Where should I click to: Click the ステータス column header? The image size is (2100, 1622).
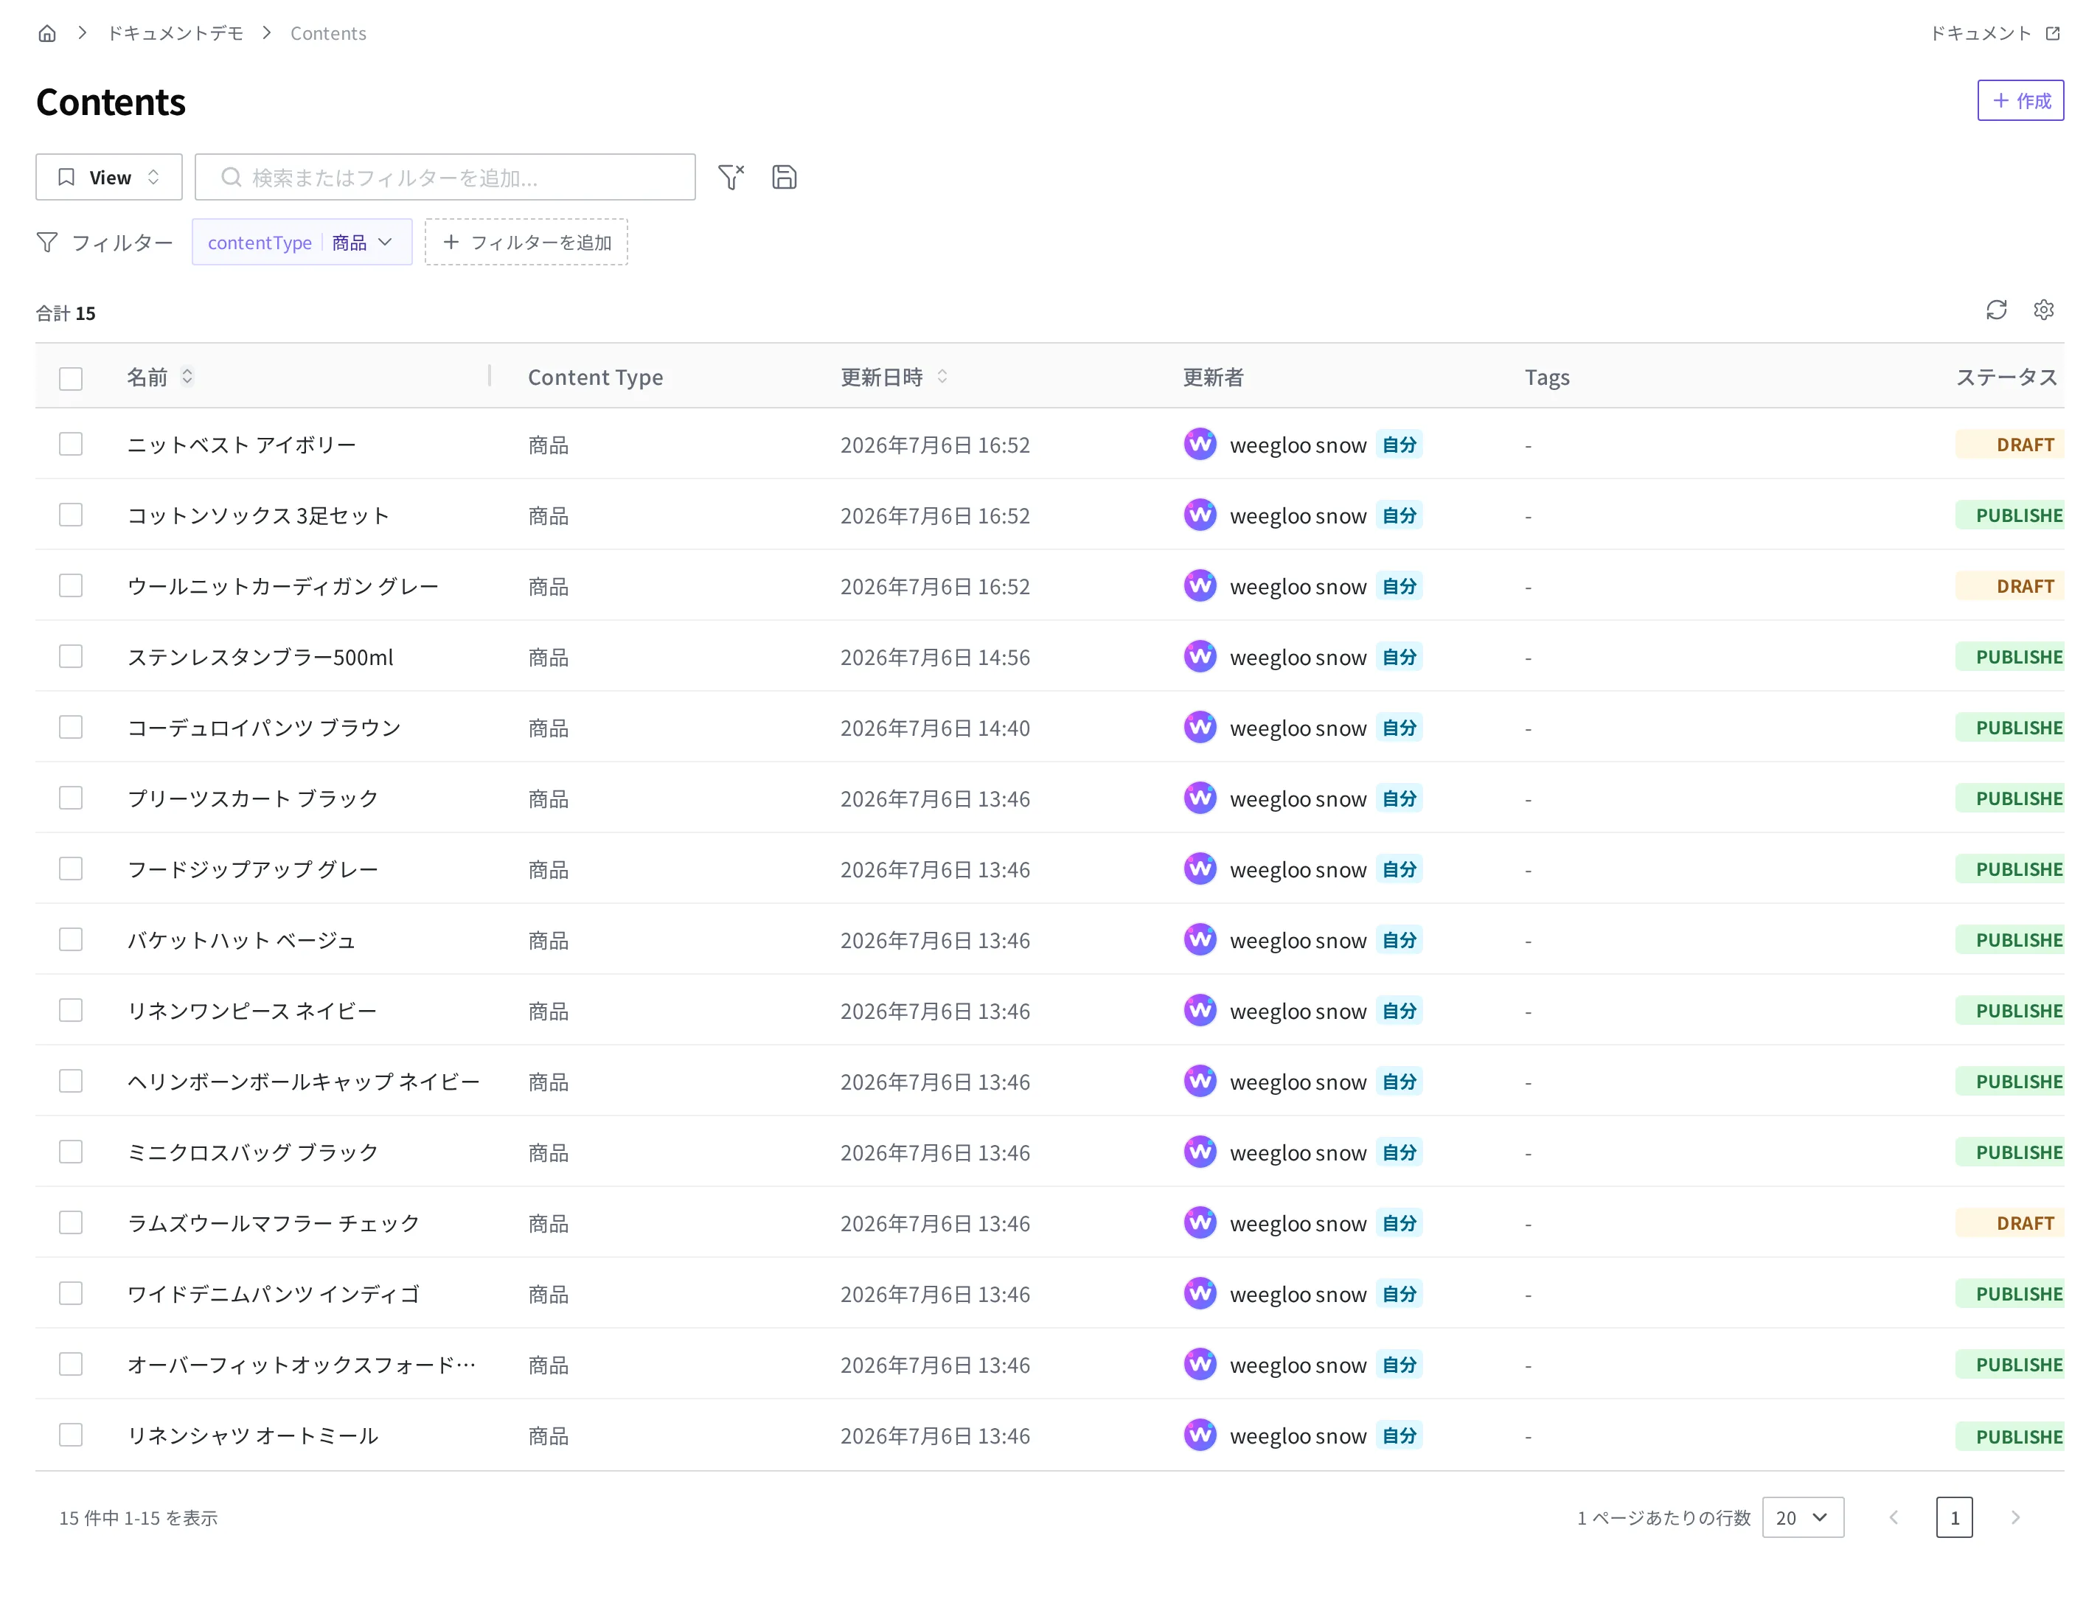click(2007, 377)
